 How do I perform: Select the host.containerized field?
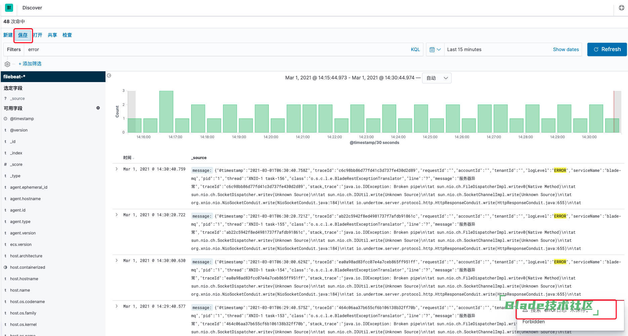pyautogui.click(x=28, y=267)
